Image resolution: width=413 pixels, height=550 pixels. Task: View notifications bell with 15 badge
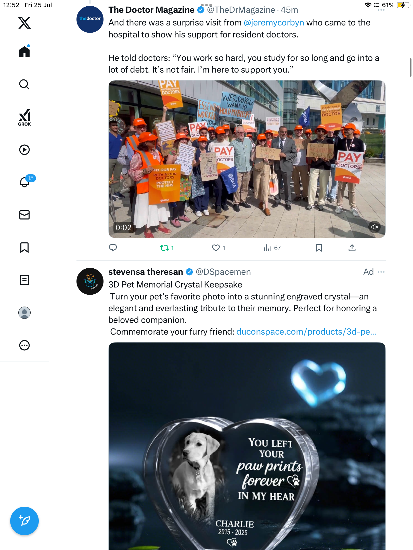[25, 182]
